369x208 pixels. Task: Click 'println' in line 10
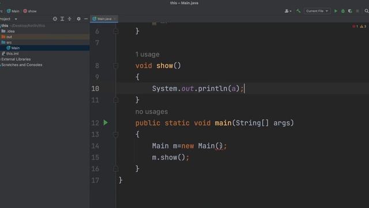coord(213,88)
